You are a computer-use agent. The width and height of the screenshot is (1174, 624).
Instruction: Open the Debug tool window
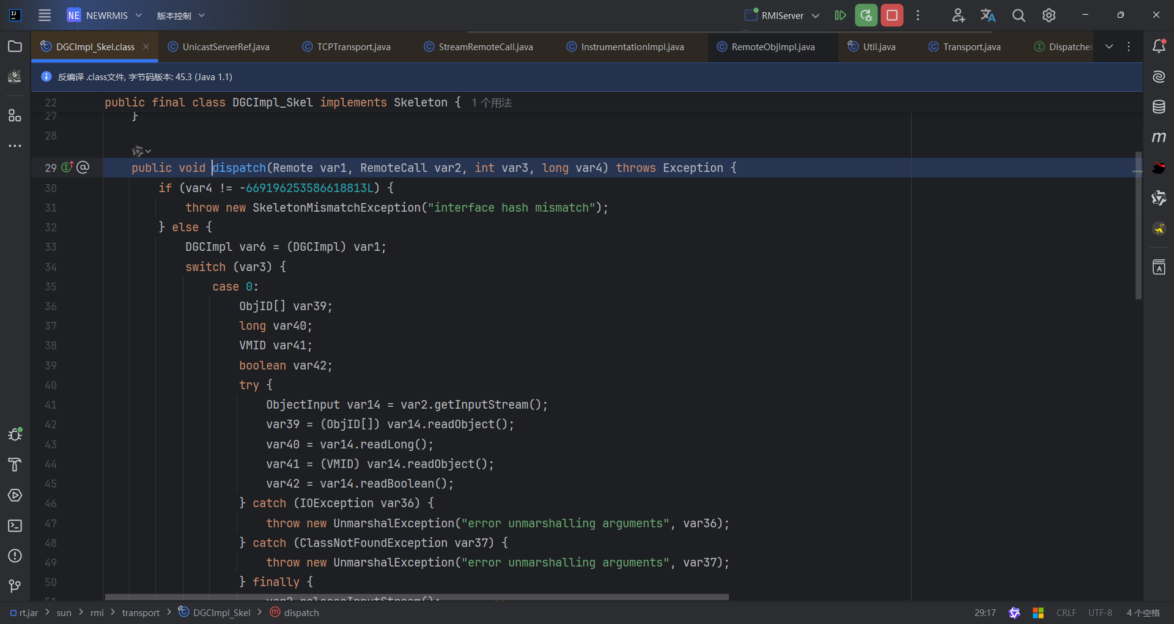tap(15, 434)
